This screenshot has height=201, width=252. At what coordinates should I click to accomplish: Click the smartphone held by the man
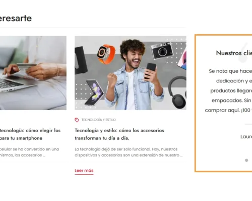[150, 70]
